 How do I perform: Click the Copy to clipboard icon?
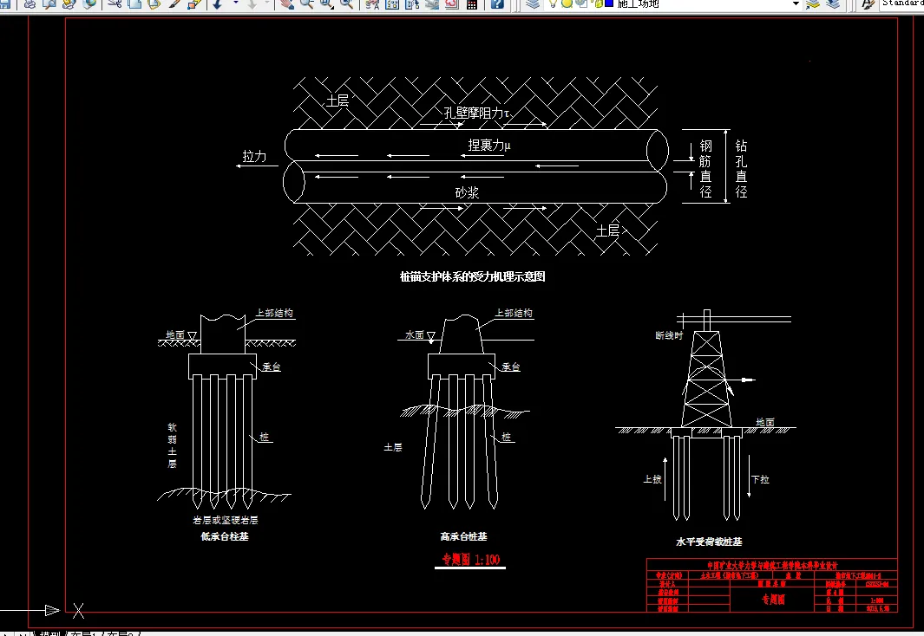[134, 3]
